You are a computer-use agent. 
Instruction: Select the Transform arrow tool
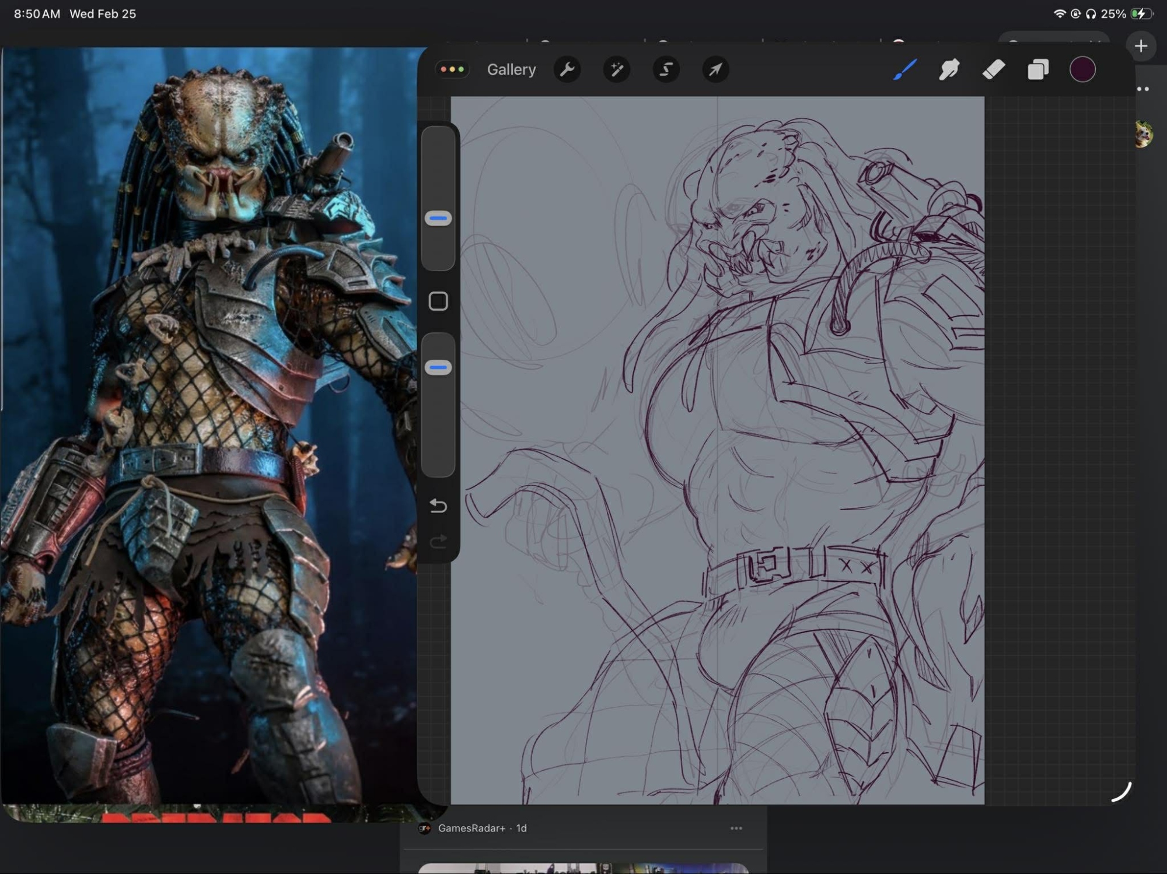point(715,70)
